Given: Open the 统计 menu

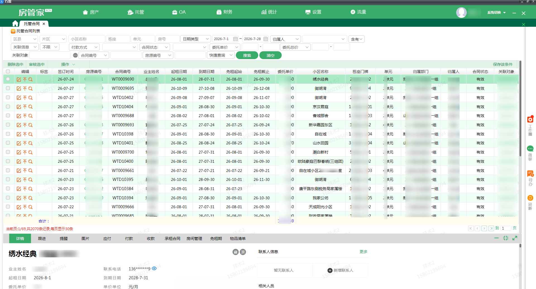Looking at the screenshot, I should (269, 12).
